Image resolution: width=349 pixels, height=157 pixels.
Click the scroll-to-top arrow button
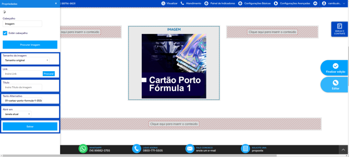tap(343, 150)
